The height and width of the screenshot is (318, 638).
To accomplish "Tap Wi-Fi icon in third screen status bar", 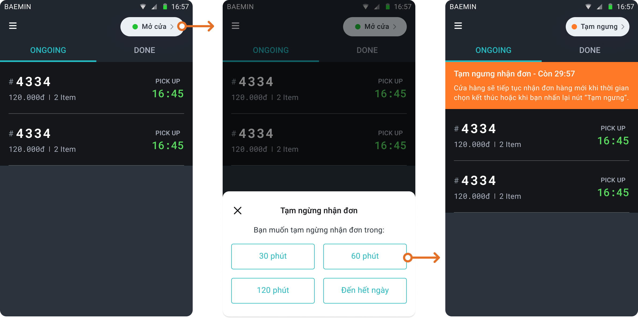I will click(588, 7).
